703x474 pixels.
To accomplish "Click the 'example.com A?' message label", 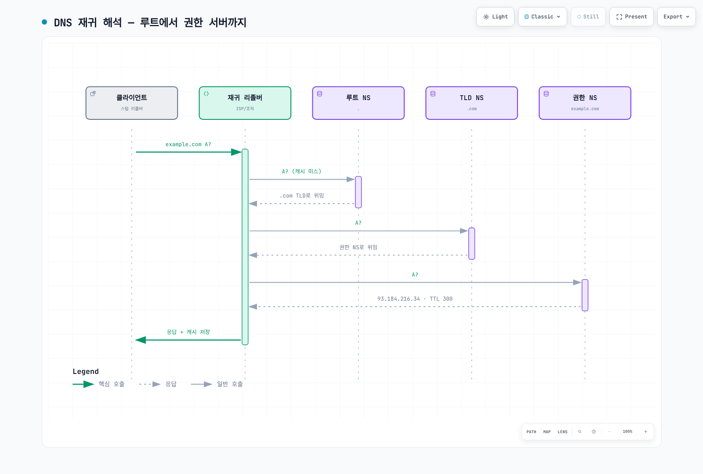I will point(188,144).
